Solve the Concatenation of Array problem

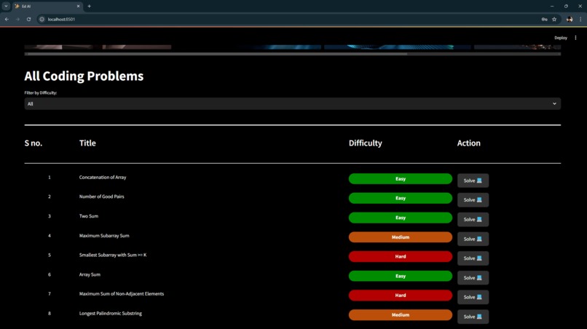point(473,181)
